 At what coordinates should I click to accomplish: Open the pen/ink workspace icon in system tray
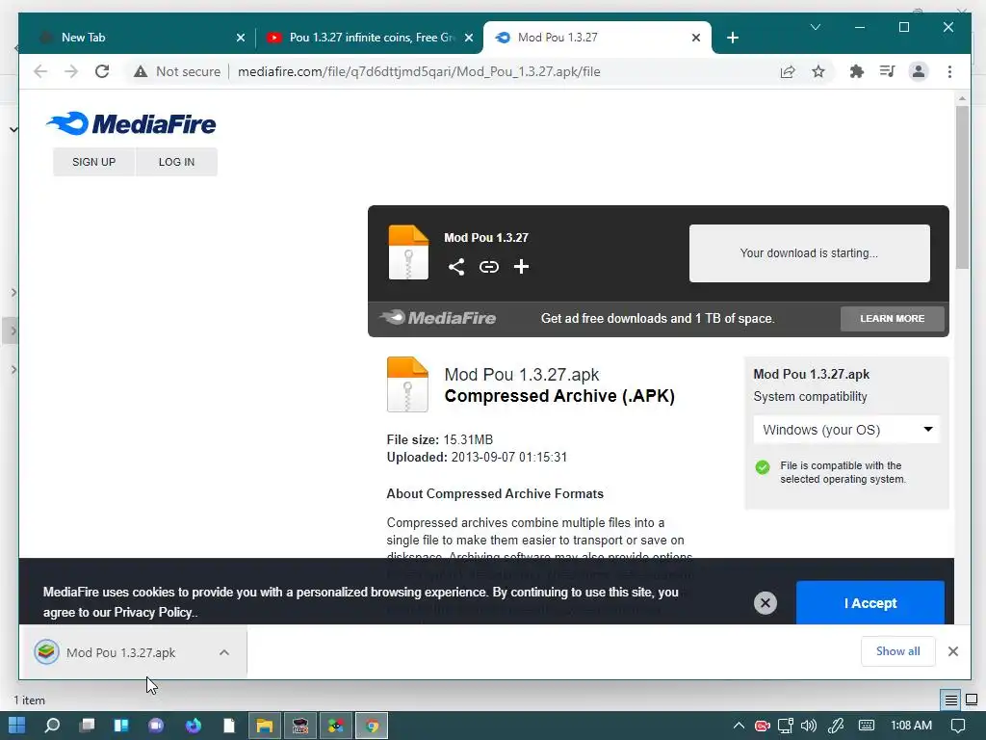(837, 726)
